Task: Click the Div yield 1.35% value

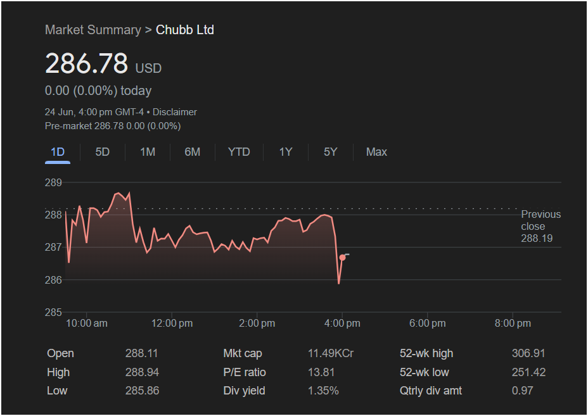Action: pyautogui.click(x=323, y=391)
